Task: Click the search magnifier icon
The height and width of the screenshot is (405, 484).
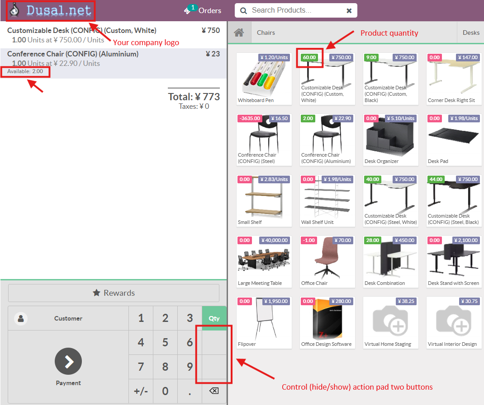Action: pos(244,10)
